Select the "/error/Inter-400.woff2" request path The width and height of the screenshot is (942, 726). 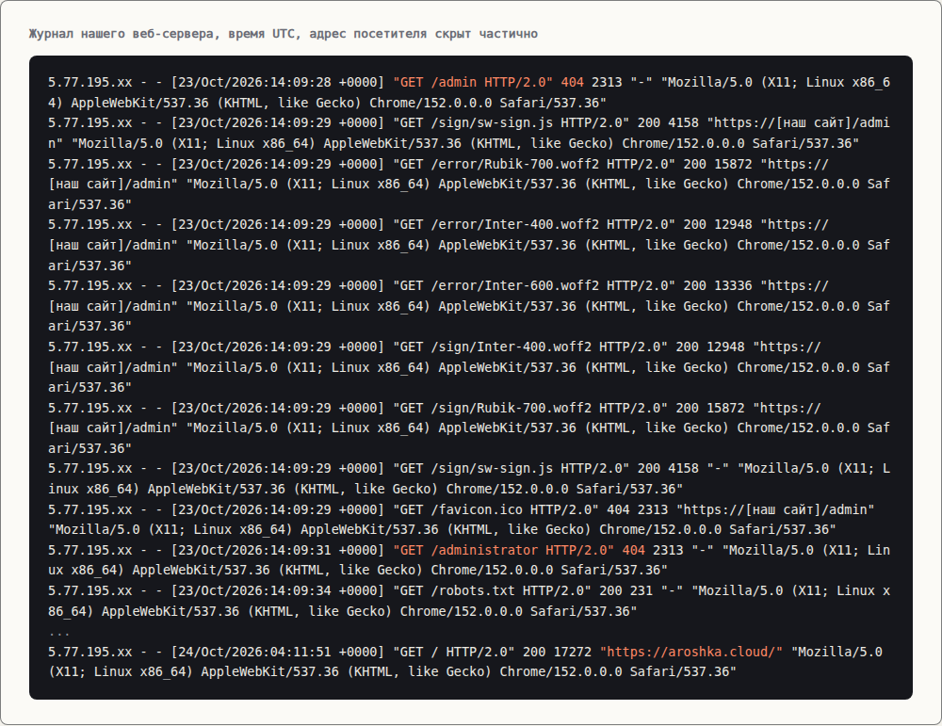[515, 225]
